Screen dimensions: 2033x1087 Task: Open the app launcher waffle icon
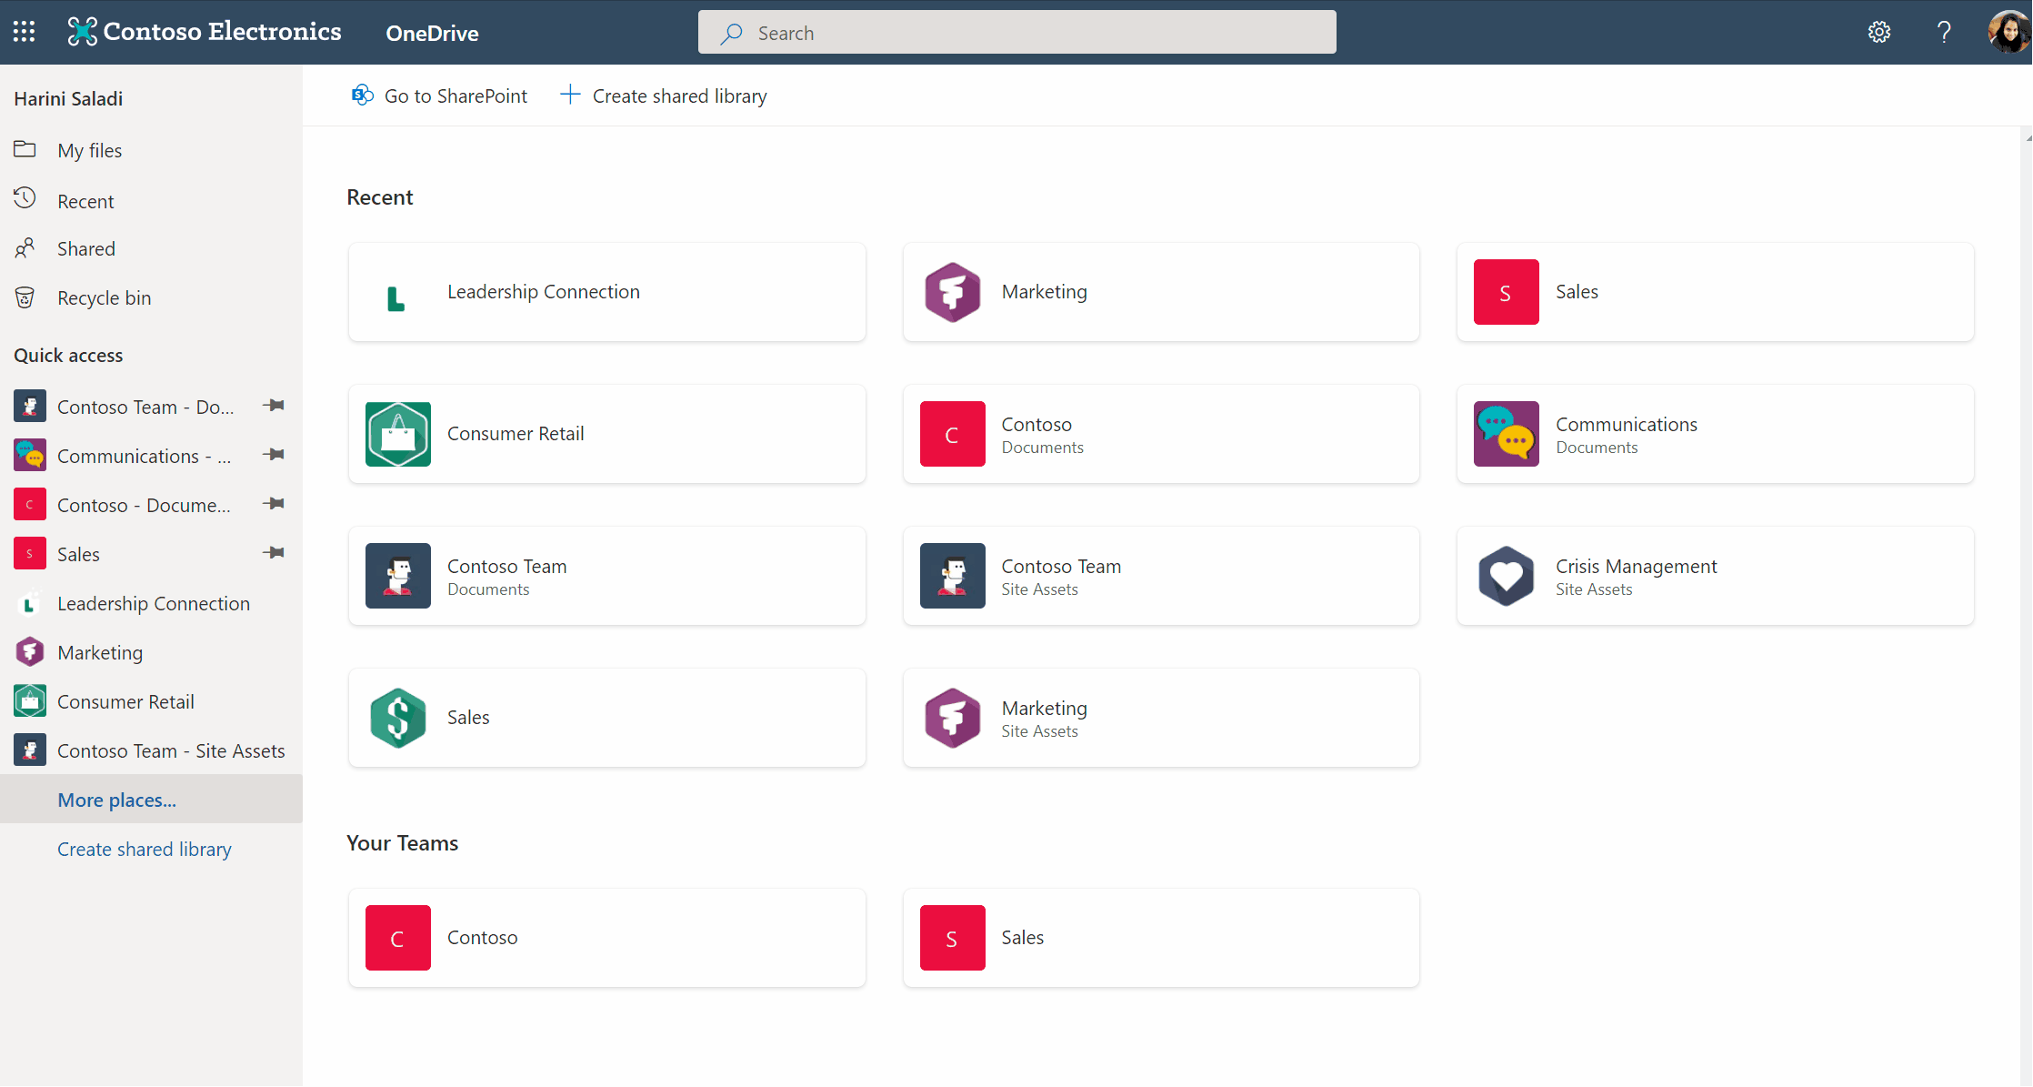click(x=24, y=31)
